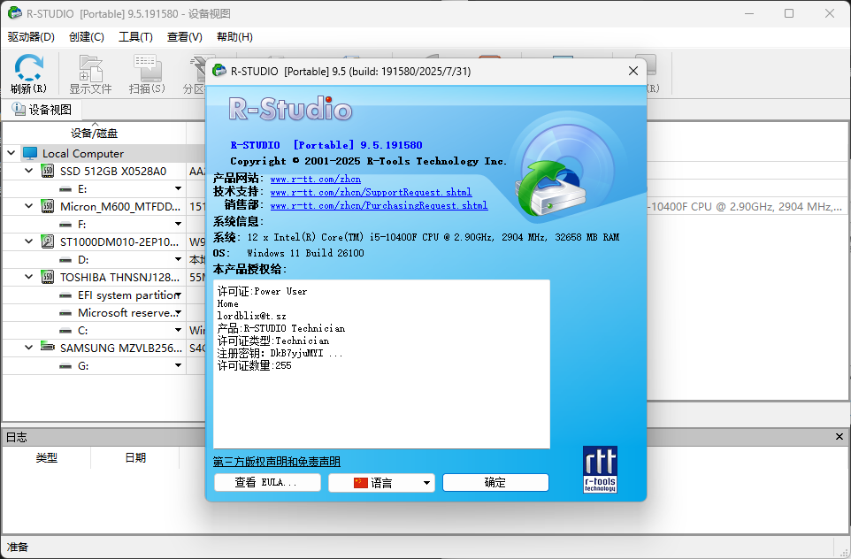Click the partition icon next to EFI system partition
The image size is (851, 559).
(x=65, y=295)
